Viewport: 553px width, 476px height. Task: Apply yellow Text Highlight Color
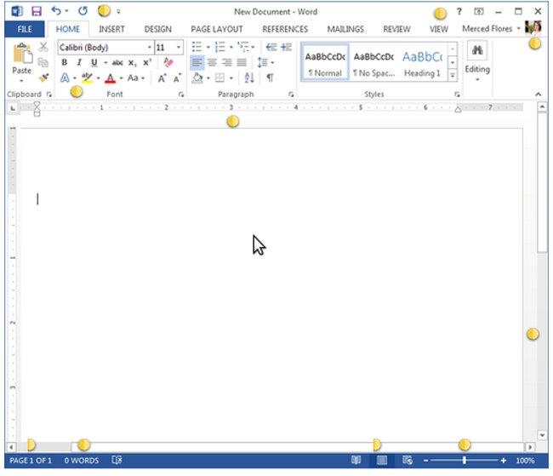tap(87, 78)
